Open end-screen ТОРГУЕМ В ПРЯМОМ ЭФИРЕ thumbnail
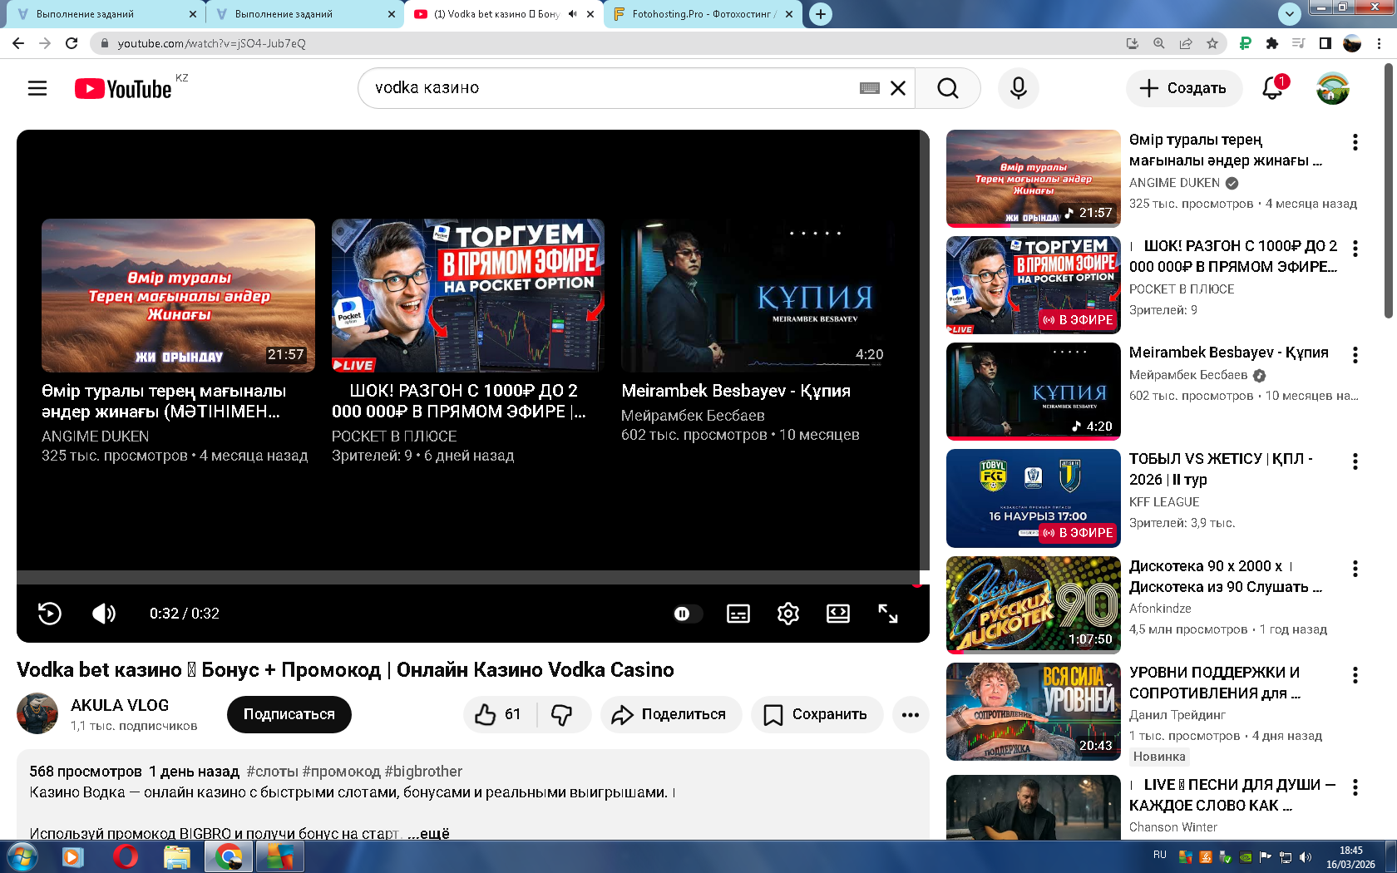 [x=468, y=295]
